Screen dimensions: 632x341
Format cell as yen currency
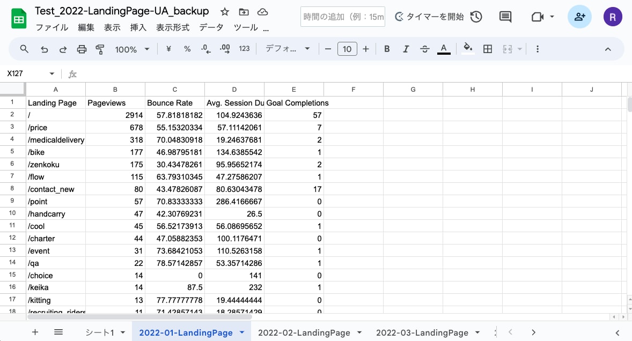click(168, 49)
